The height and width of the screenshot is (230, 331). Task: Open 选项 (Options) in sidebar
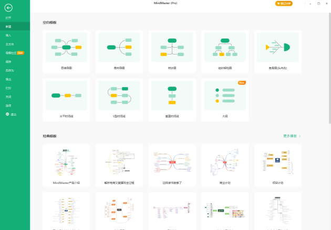pyautogui.click(x=8, y=106)
